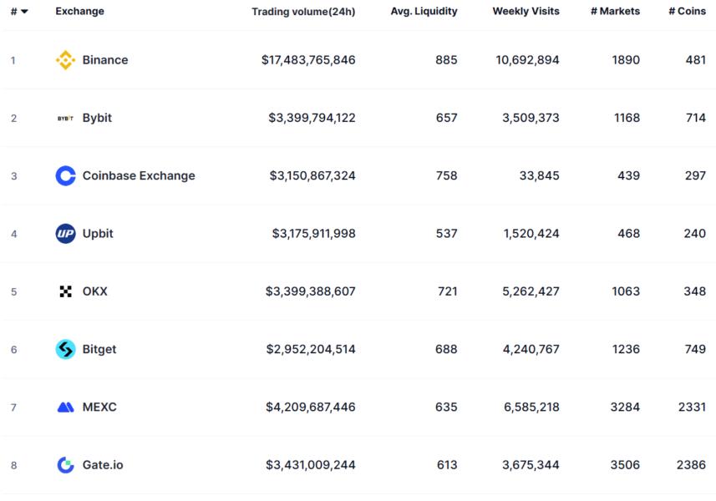
Task: Click Binance's trading volume value
Action: (x=308, y=60)
